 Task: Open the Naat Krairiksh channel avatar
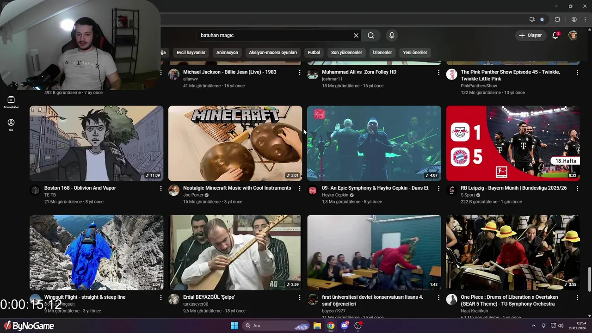451,299
